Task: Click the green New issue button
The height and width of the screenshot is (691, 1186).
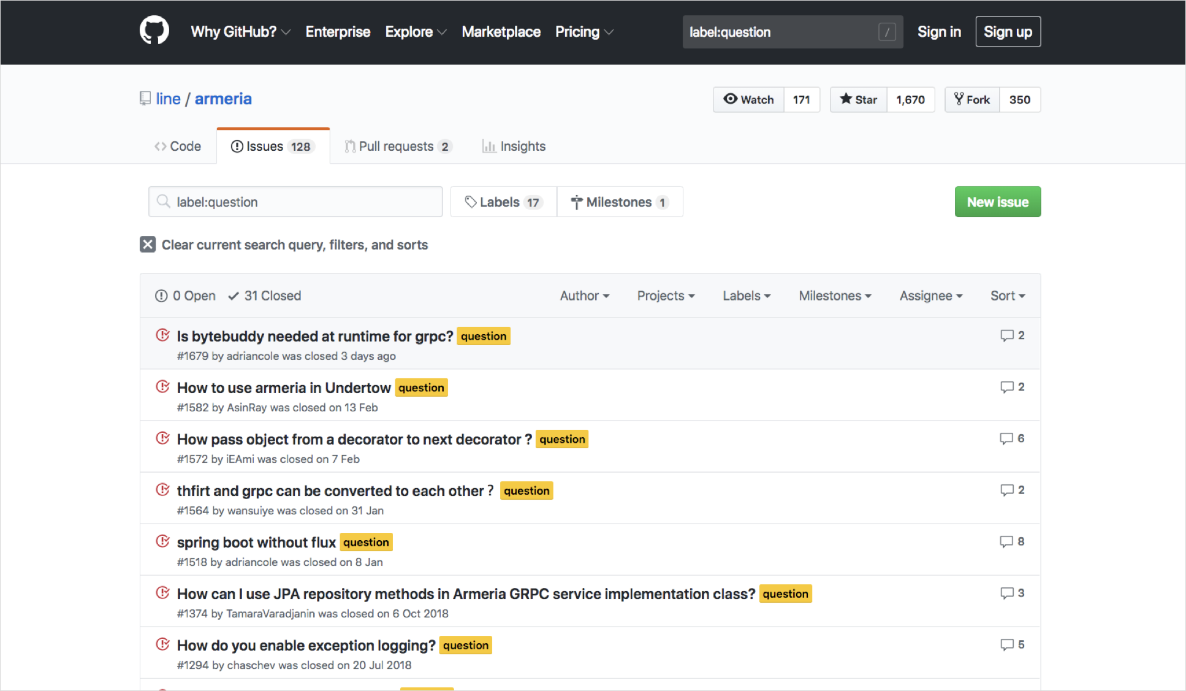Action: (997, 202)
